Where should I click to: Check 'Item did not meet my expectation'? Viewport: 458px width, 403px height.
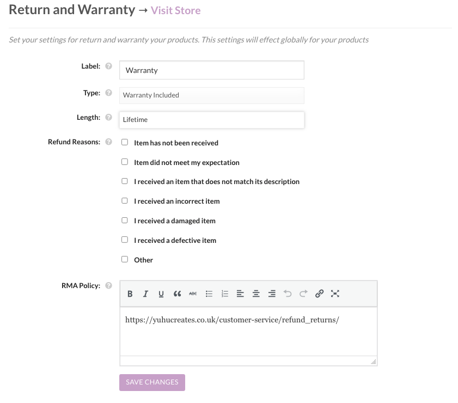[x=125, y=162]
